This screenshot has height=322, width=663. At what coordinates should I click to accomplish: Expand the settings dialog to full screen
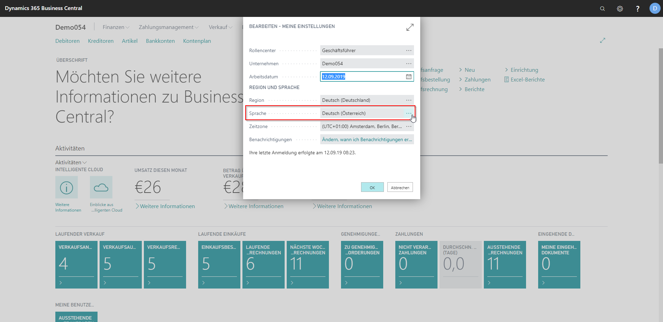[x=410, y=27]
